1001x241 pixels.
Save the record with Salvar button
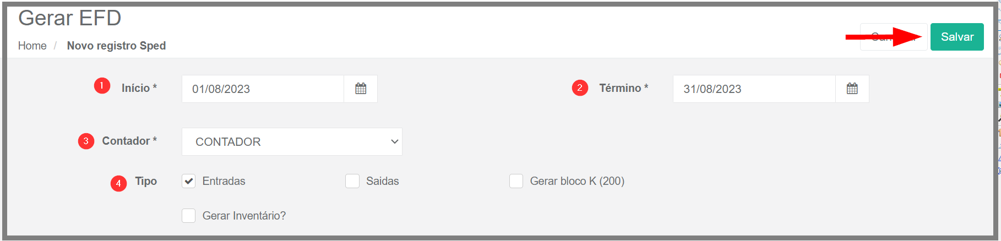[x=957, y=37]
